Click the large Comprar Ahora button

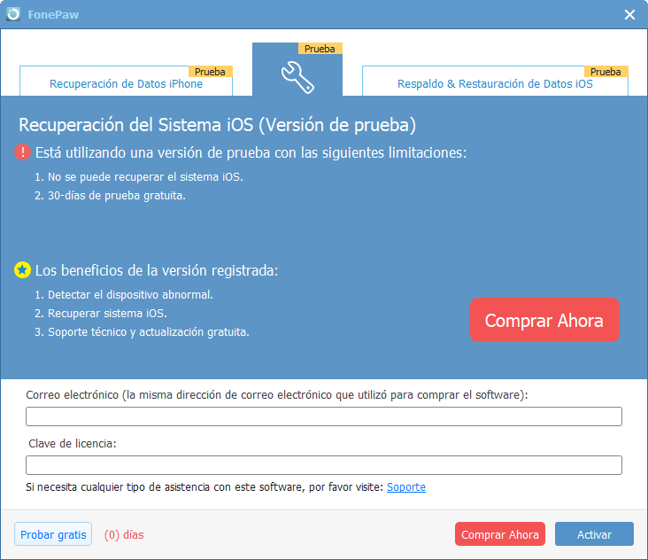click(x=544, y=320)
